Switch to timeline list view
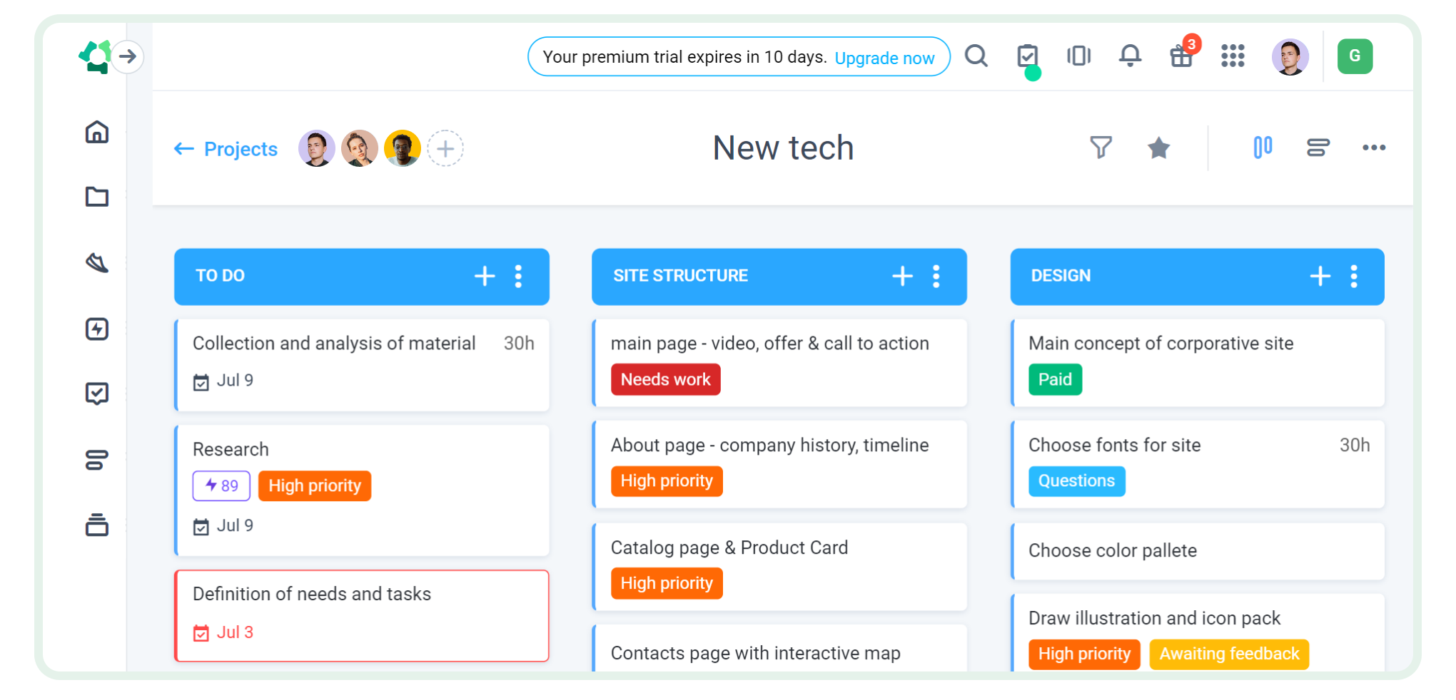Screen dimensions: 1456x700 click(x=1318, y=148)
